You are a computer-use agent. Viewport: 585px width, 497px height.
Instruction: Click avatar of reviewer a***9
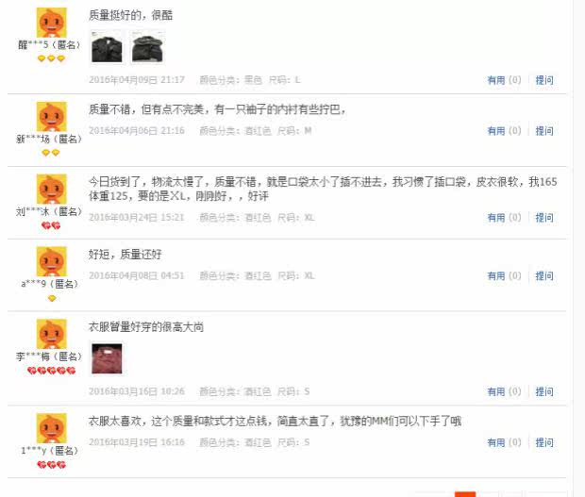[x=52, y=261]
